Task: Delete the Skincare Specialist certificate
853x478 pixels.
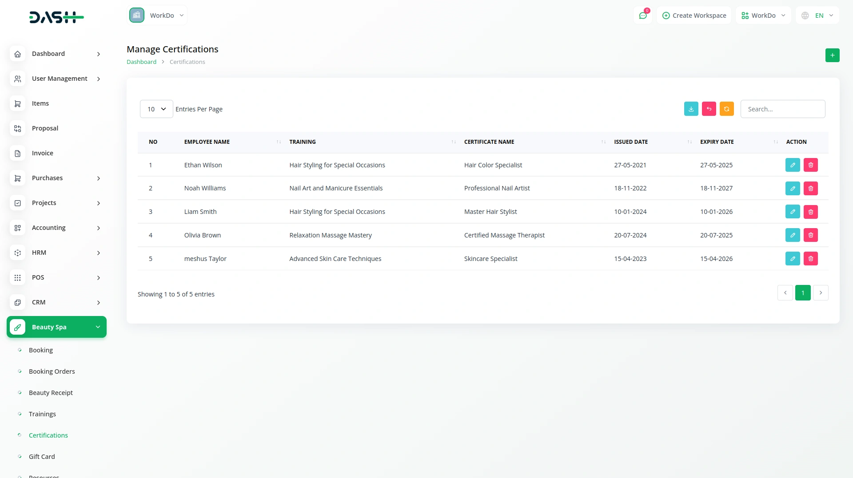Action: coord(810,259)
